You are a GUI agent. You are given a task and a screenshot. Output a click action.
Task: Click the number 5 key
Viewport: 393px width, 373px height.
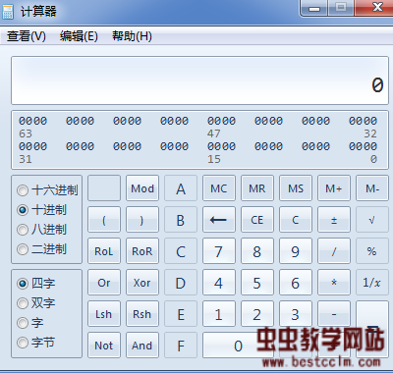257,283
